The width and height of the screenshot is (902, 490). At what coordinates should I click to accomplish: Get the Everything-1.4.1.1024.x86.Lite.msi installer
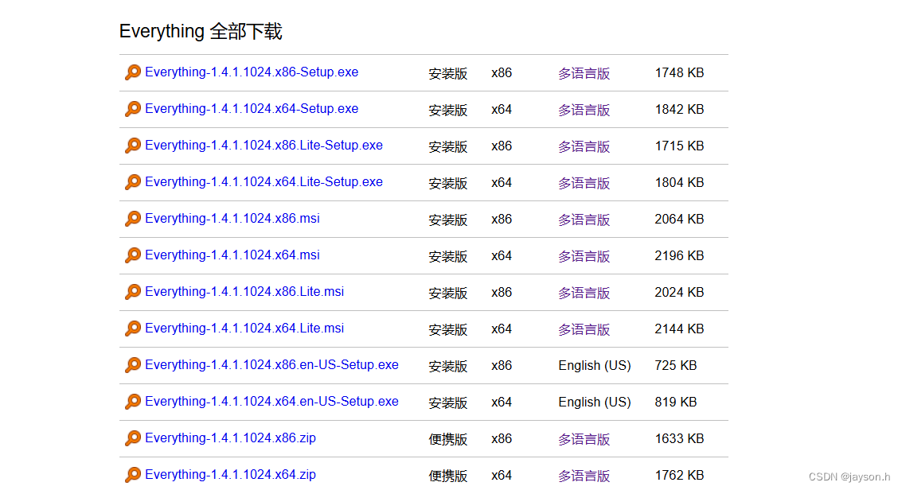coord(244,292)
